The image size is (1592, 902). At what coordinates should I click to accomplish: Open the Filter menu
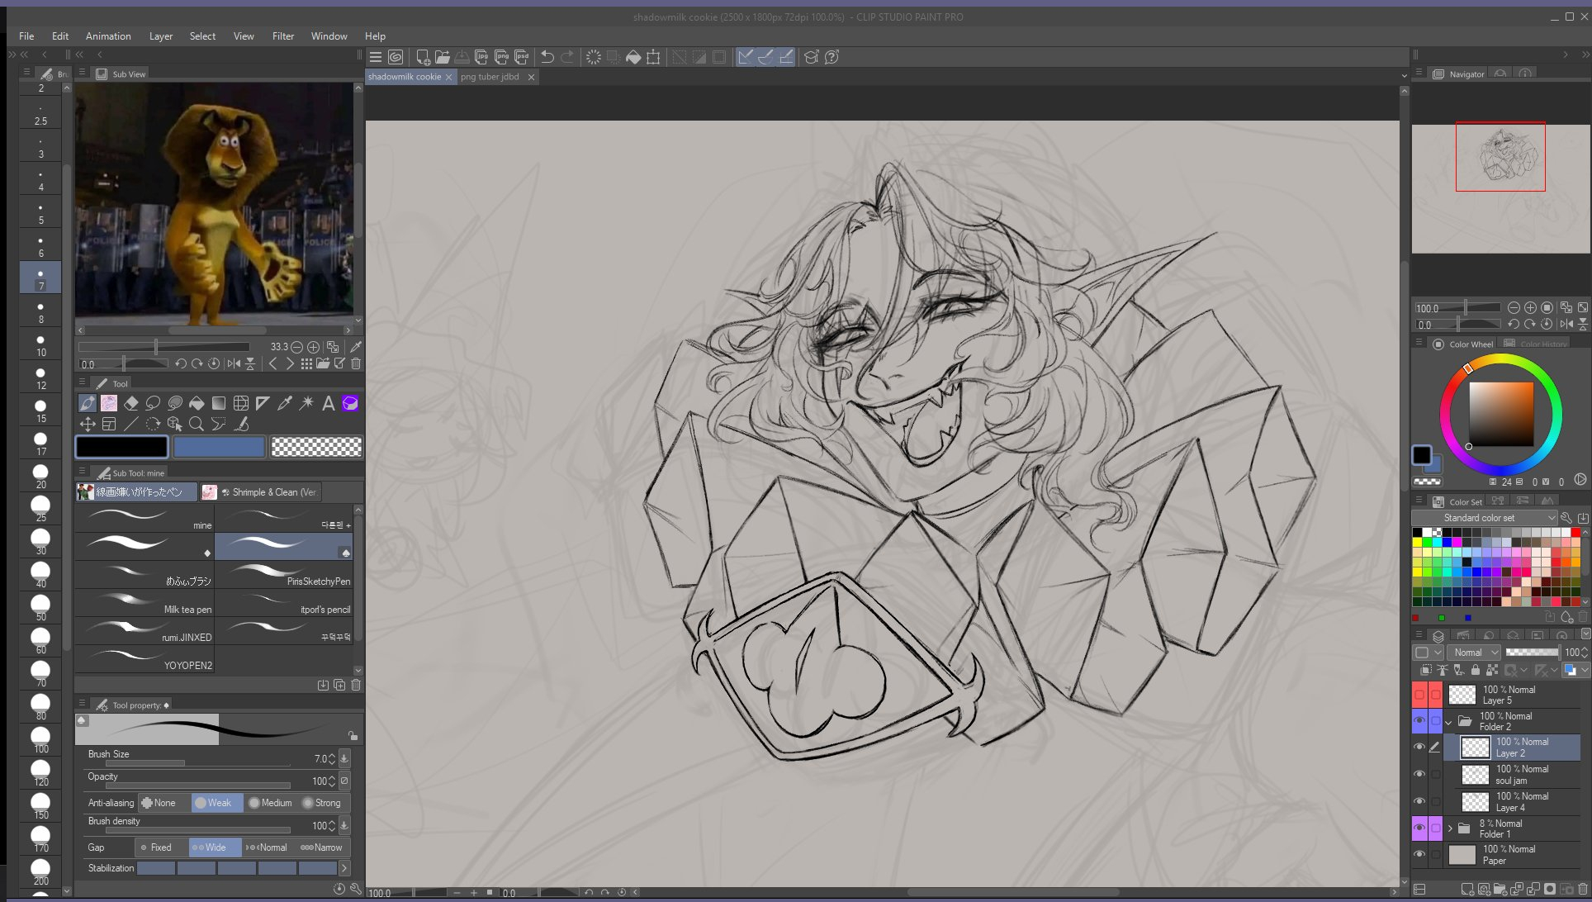coord(282,36)
